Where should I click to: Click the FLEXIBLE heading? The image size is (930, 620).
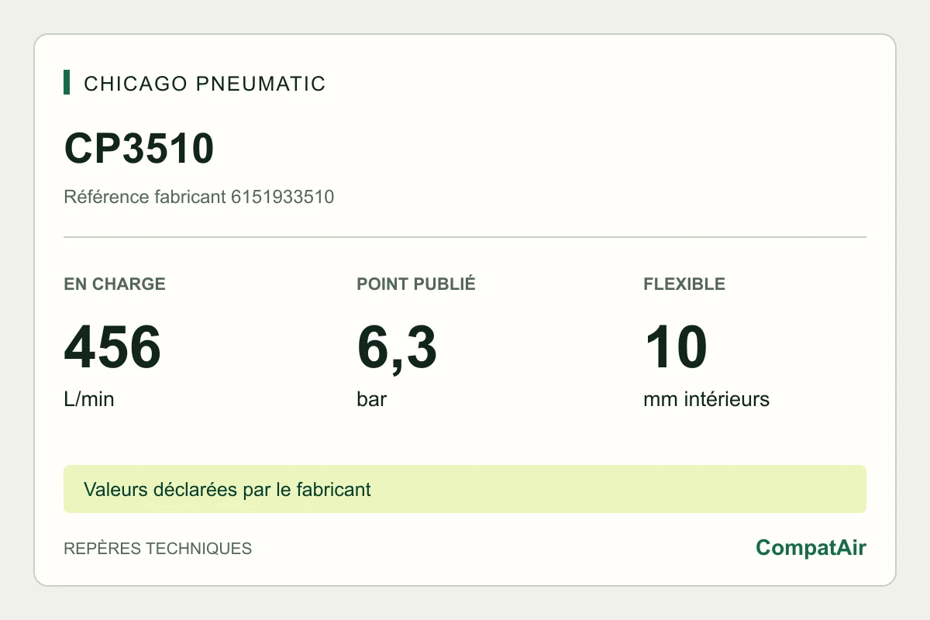point(684,284)
